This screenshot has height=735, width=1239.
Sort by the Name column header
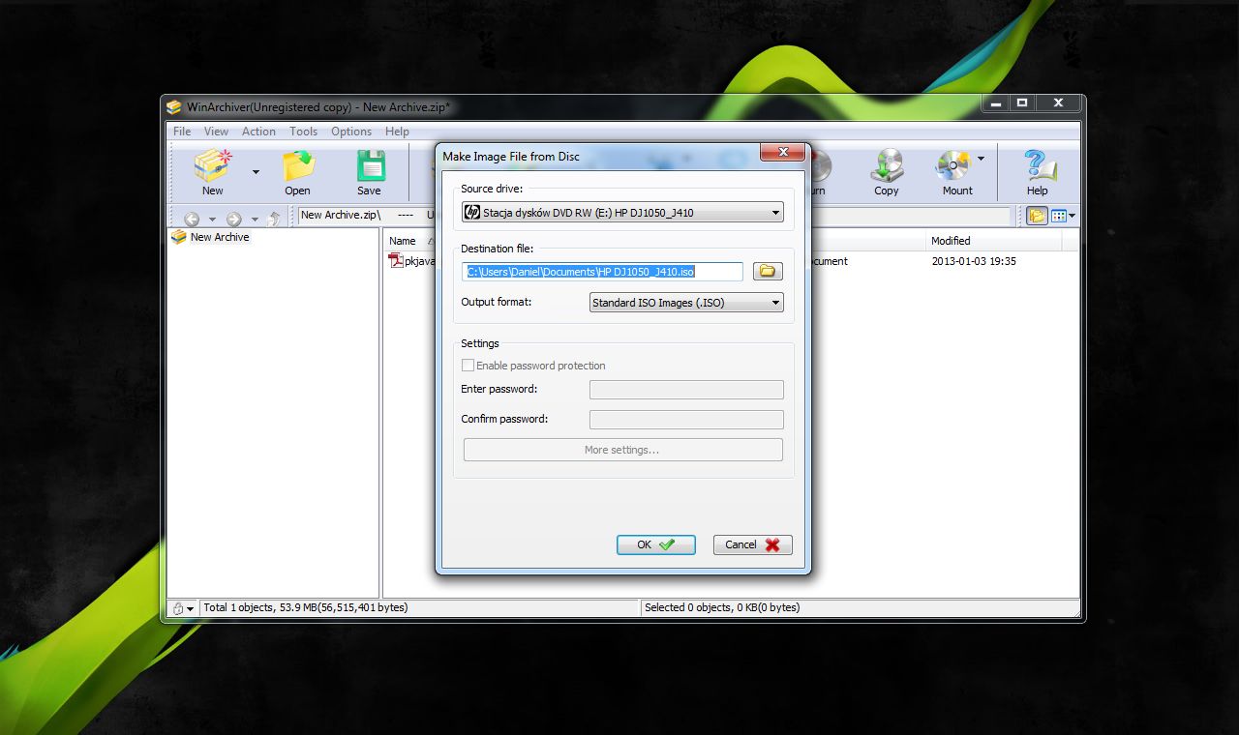[403, 241]
